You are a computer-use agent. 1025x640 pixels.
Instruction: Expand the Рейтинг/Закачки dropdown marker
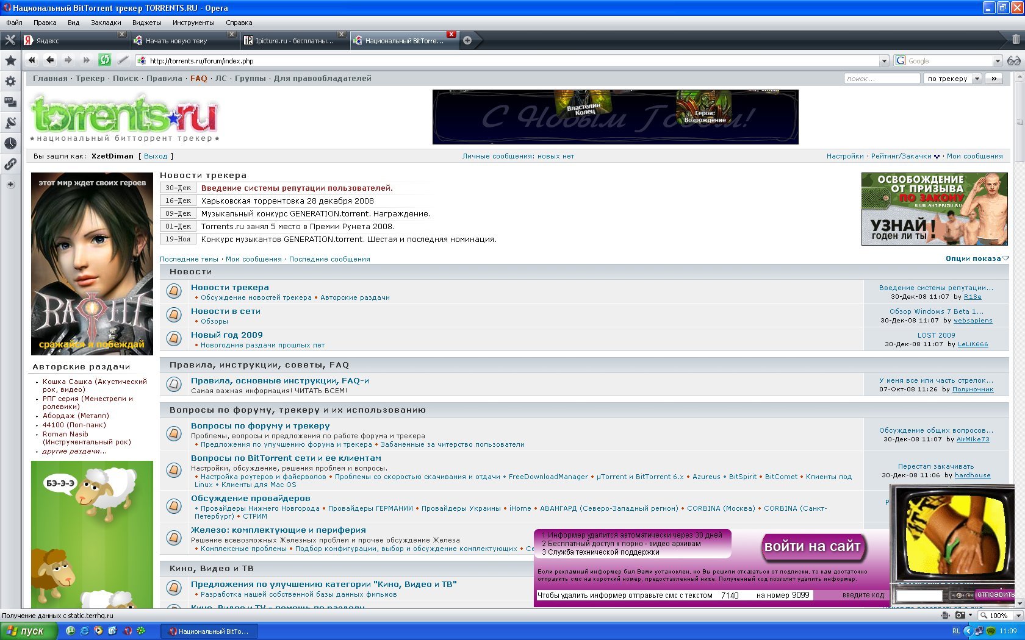937,156
